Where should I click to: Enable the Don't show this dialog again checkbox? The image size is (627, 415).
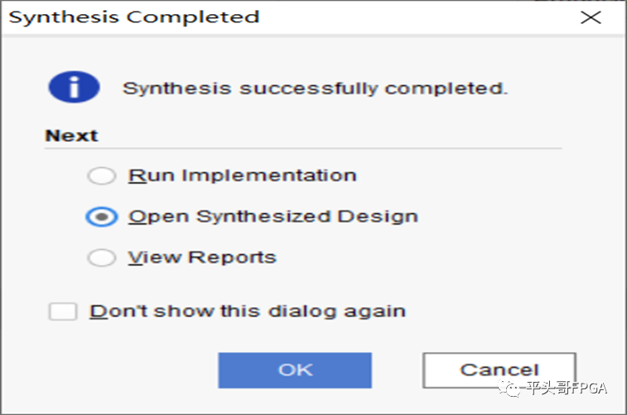click(62, 311)
